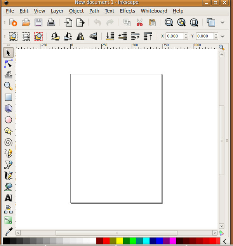Pick the Tweak wave tool
Image resolution: width=233 pixels, height=246 pixels.
(x=8, y=75)
